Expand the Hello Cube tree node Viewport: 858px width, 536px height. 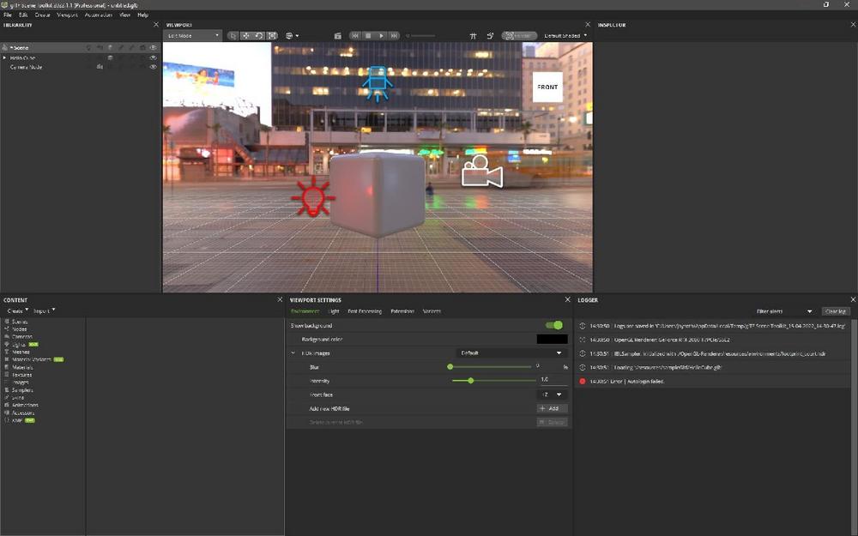pos(5,57)
